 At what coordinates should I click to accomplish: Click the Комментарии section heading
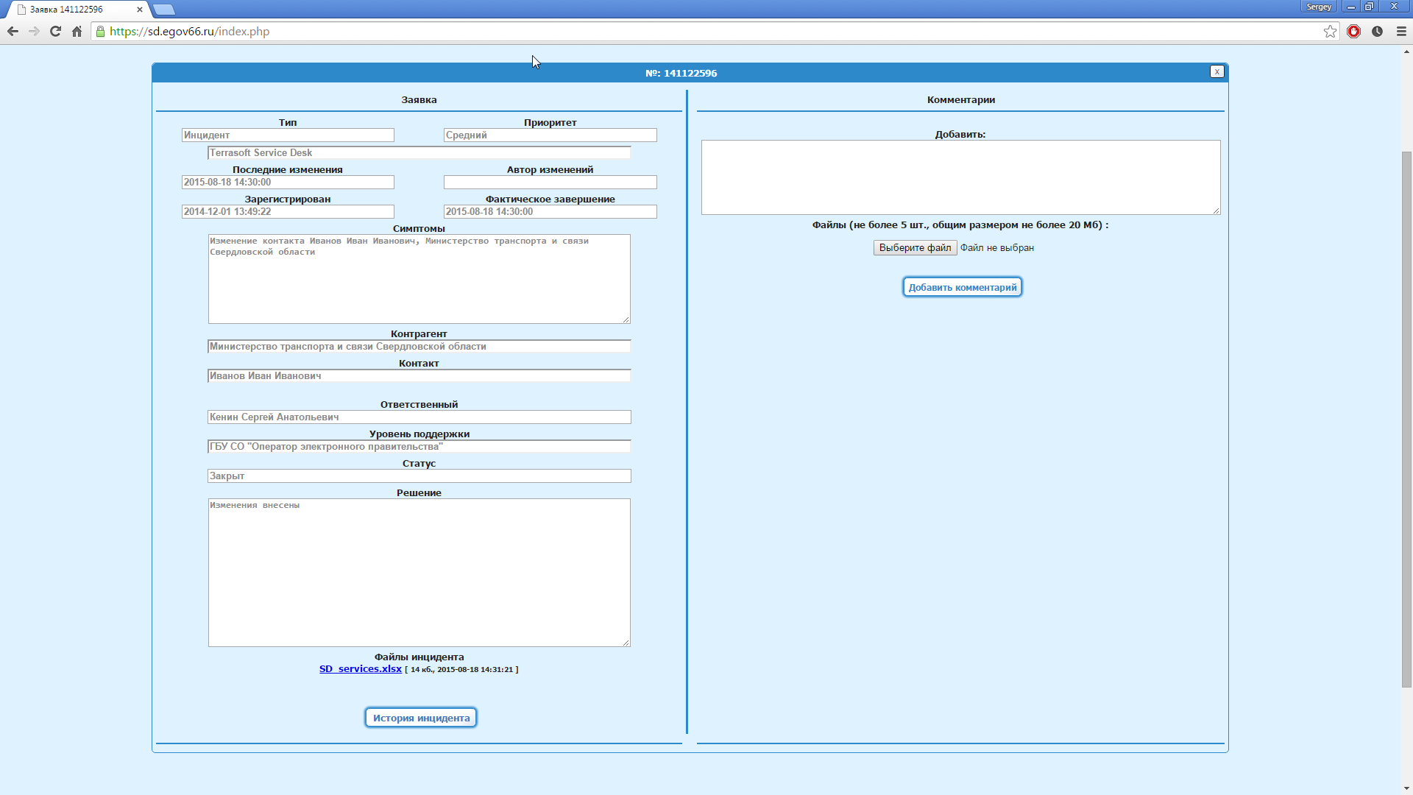click(x=961, y=100)
